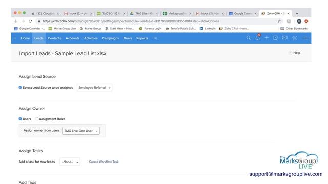
Task: Click the Create Workflow Task link
Action: [104, 162]
